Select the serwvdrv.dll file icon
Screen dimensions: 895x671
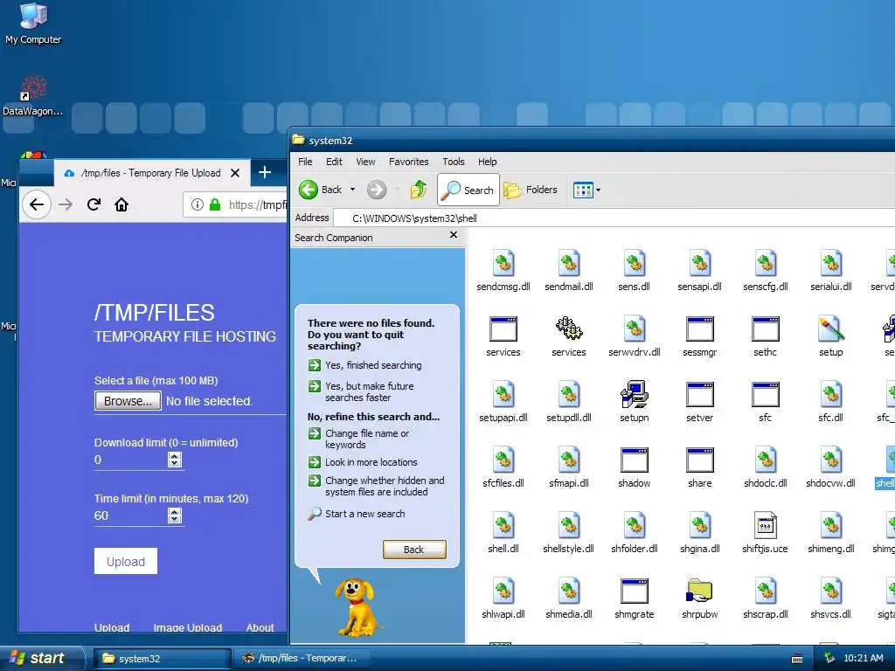point(635,336)
